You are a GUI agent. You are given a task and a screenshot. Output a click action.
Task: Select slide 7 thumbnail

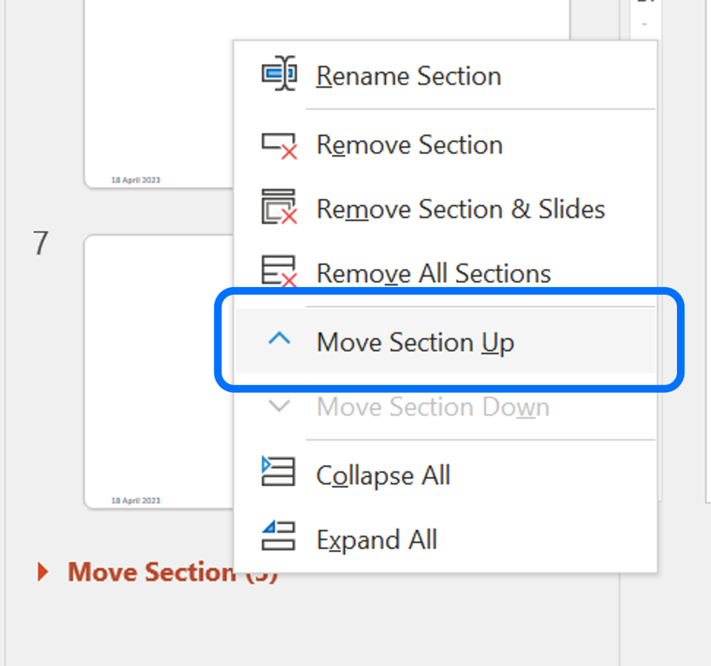click(159, 371)
